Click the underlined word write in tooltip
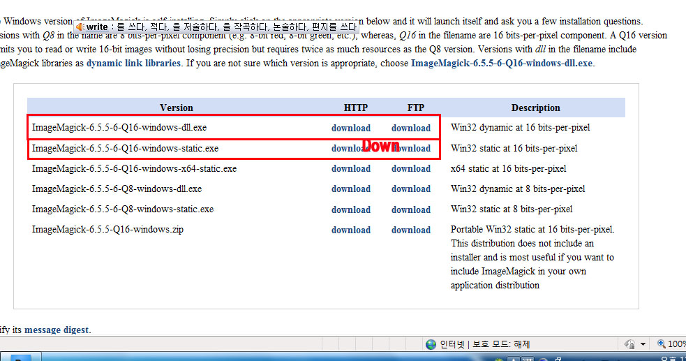The height and width of the screenshot is (361, 686). click(97, 27)
